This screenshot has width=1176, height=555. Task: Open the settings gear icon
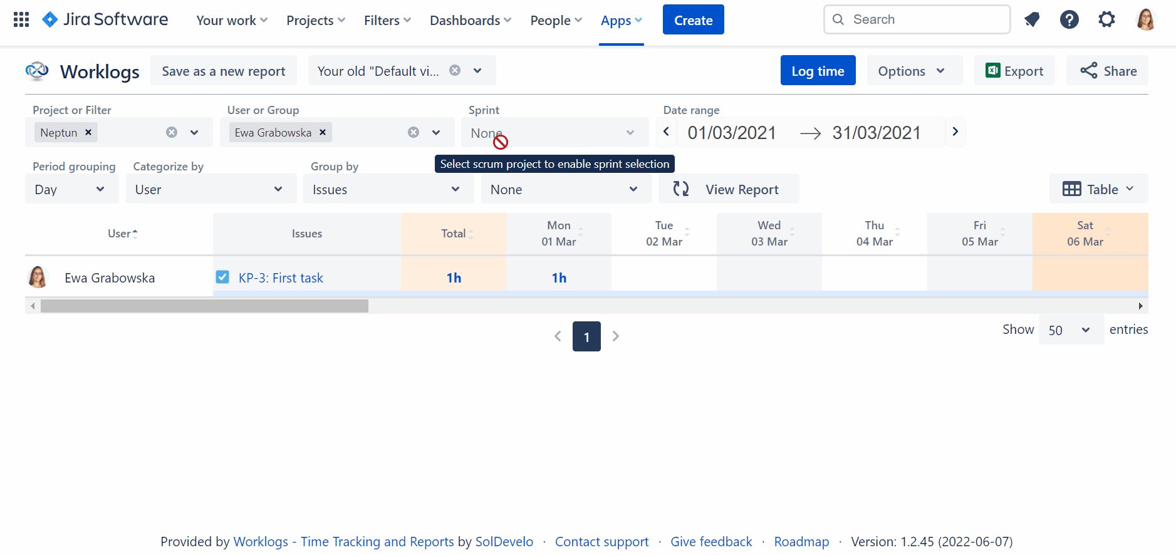[1107, 19]
